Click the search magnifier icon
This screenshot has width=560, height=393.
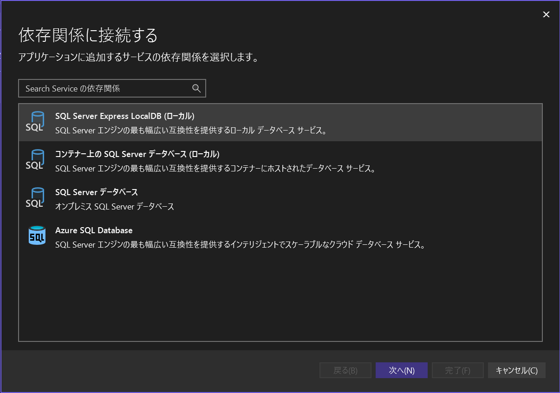[196, 88]
